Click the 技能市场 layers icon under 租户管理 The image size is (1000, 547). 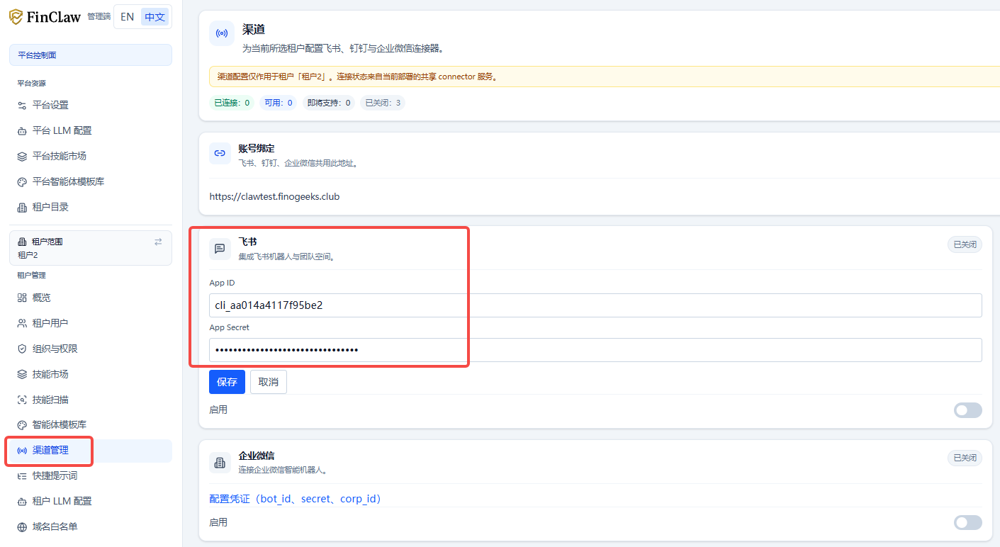[22, 374]
